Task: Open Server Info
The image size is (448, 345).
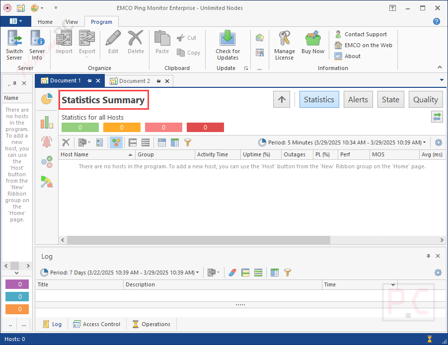Action: click(x=37, y=45)
